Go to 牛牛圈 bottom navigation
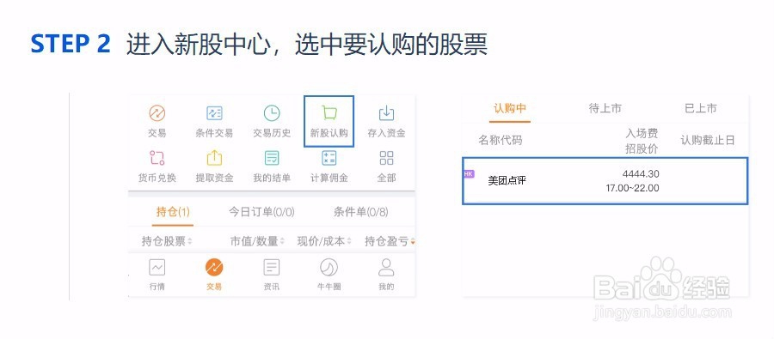 (329, 275)
